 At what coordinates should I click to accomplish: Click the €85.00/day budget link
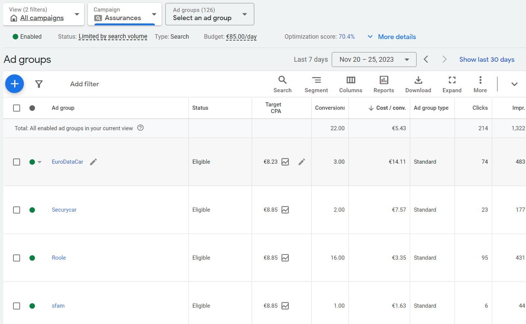pos(241,36)
